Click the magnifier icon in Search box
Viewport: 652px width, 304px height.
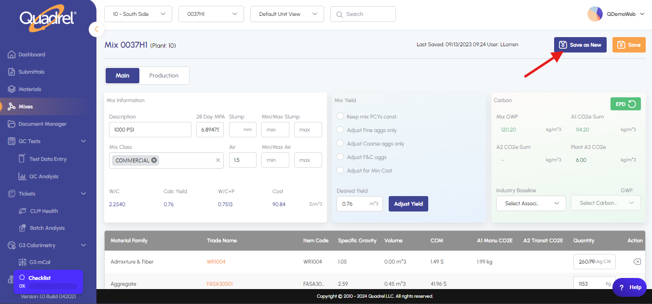(x=340, y=14)
